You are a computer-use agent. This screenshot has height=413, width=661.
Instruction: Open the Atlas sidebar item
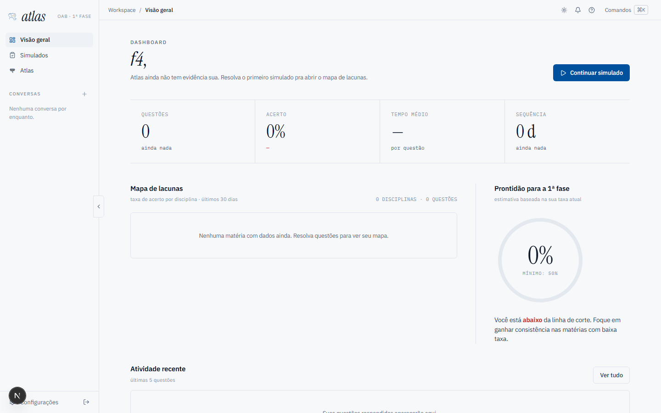point(49,71)
